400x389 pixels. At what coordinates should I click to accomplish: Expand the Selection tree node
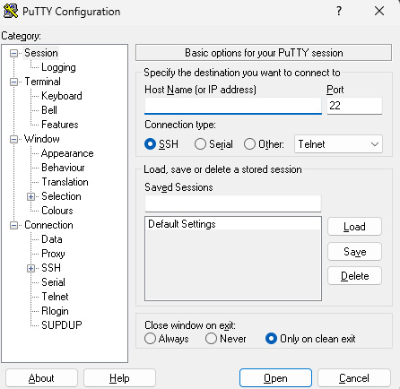30,196
